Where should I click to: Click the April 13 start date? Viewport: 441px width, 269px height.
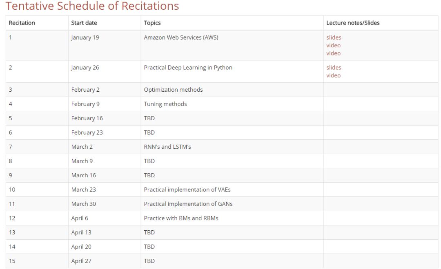point(81,232)
